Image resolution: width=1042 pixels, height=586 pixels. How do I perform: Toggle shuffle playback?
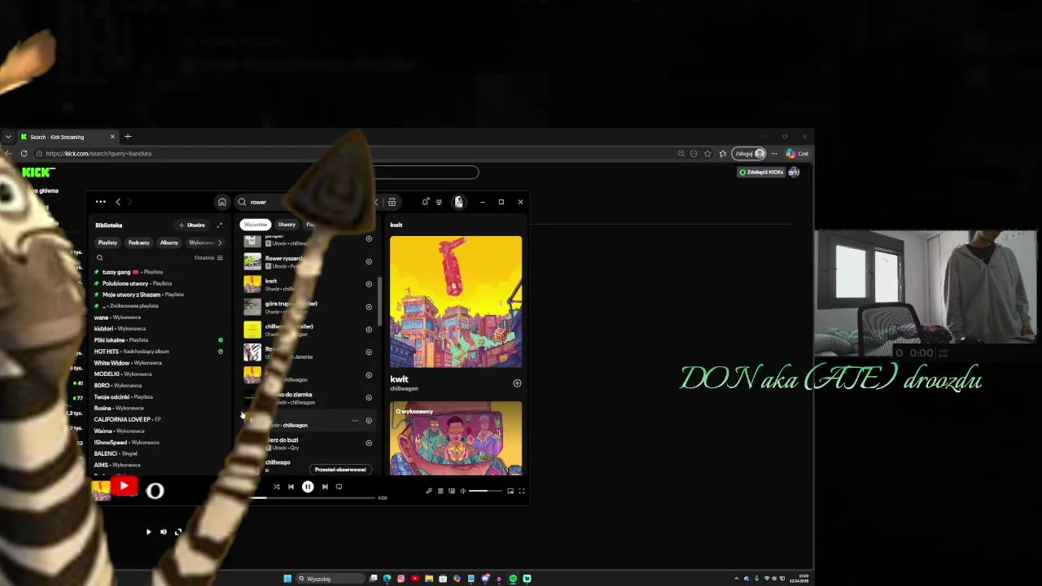[276, 487]
